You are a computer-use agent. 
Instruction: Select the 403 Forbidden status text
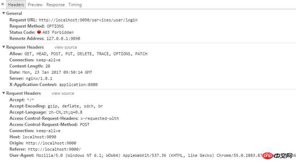tap(58, 32)
